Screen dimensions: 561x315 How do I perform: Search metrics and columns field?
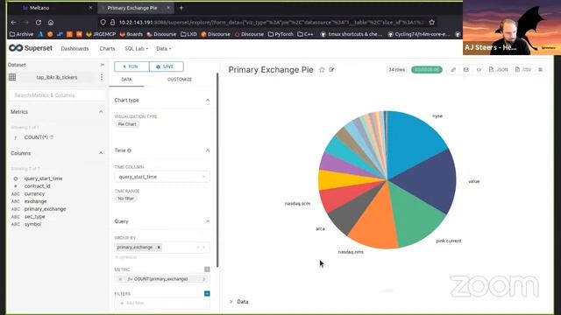tap(57, 95)
